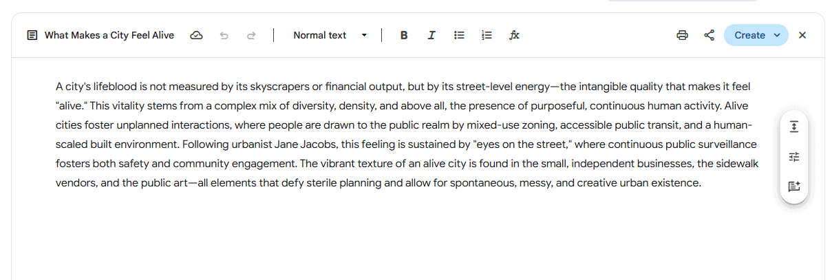
Task: Toggle the numbered list
Action: (487, 35)
